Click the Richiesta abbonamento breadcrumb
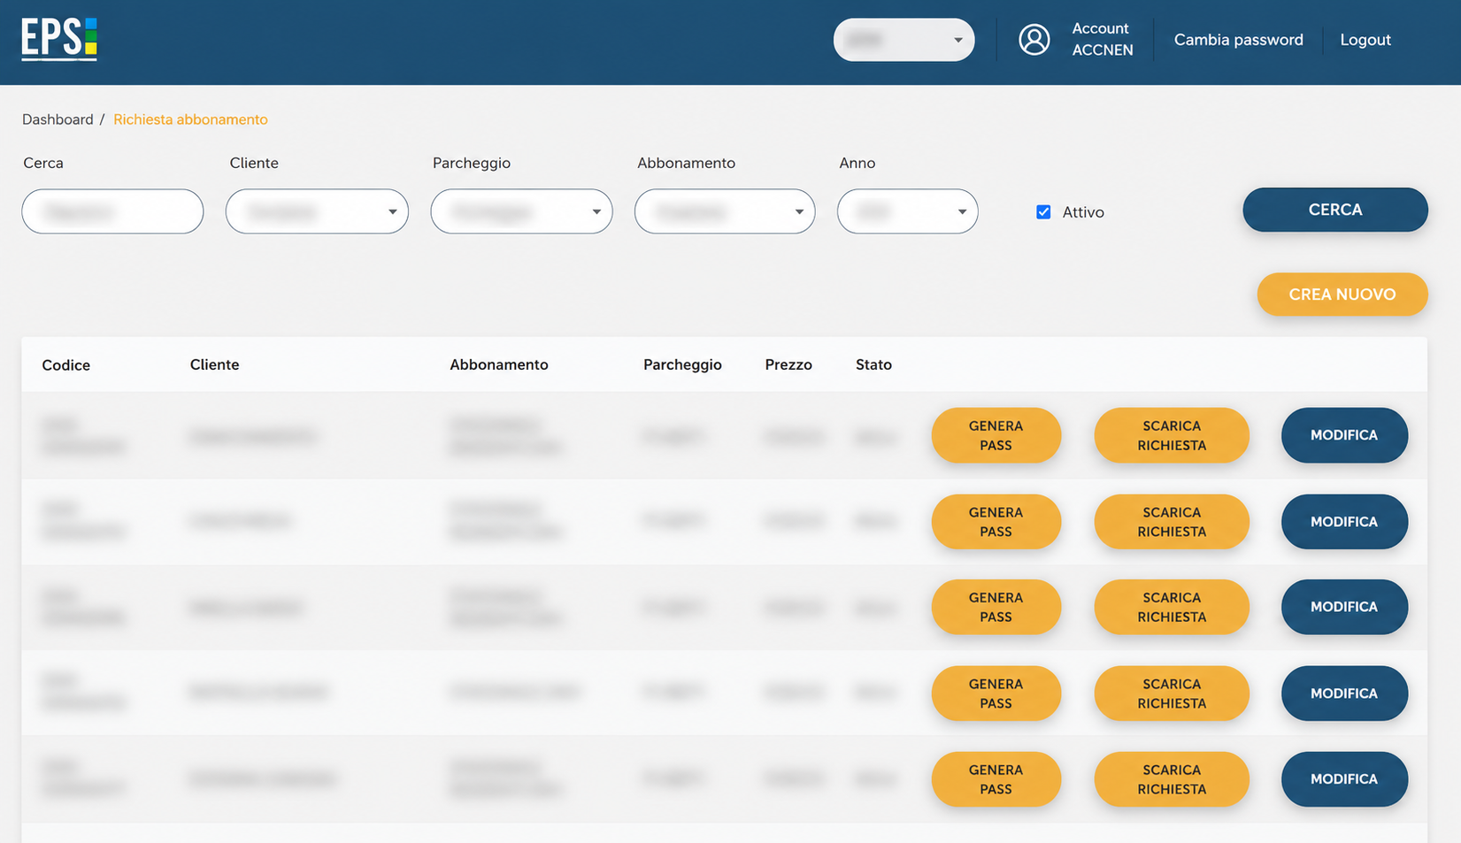 pyautogui.click(x=190, y=119)
